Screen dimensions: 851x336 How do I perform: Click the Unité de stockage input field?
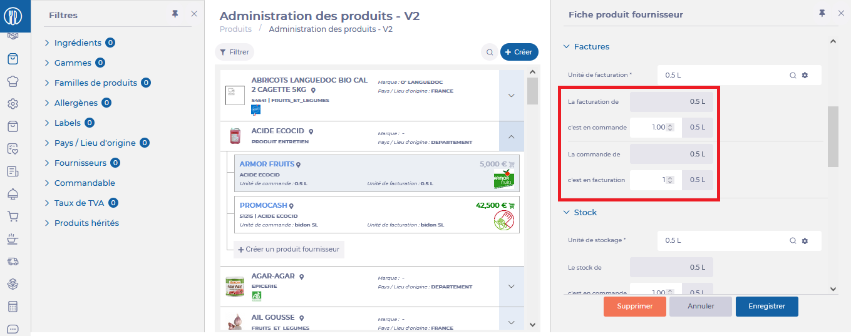click(723, 240)
